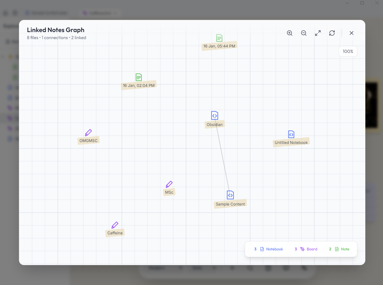This screenshot has height=285, width=383.
Task: Select the Sample Content node
Action: [x=230, y=195]
